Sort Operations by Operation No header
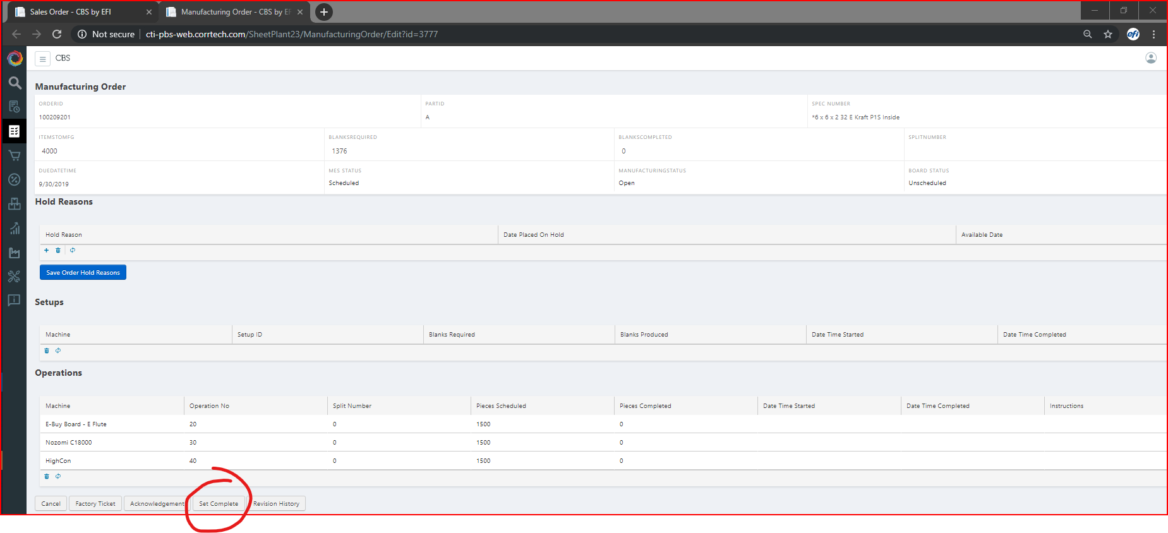 coord(255,405)
